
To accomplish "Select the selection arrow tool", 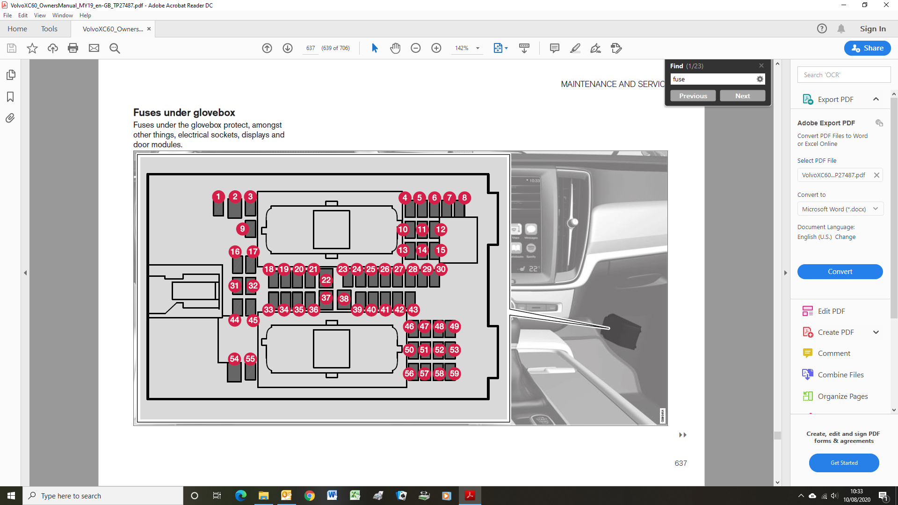I will [375, 48].
